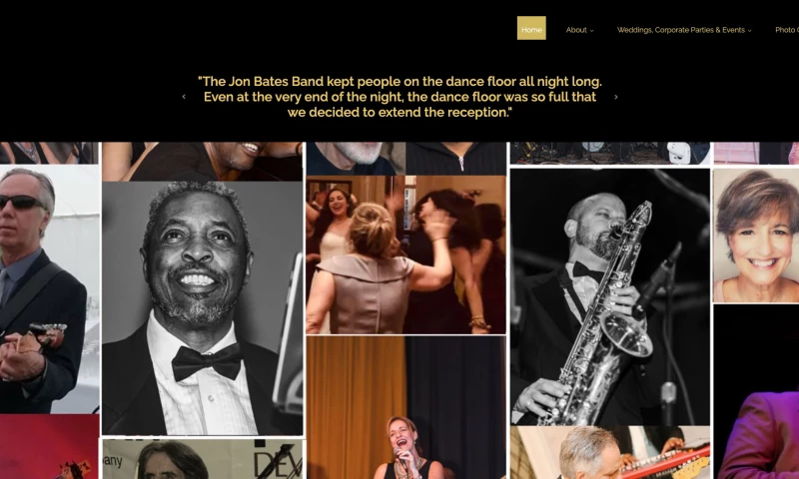Expand the About dropdown menu
This screenshot has height=479, width=799.
[579, 30]
